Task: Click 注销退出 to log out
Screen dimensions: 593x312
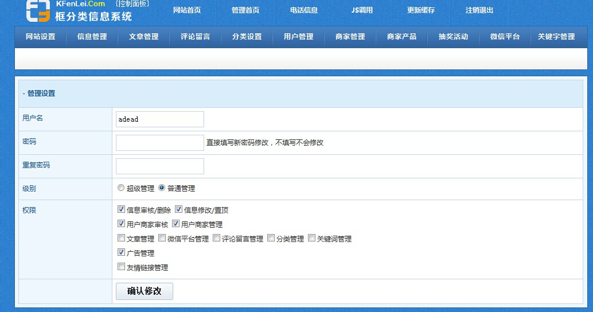Action: pyautogui.click(x=479, y=10)
